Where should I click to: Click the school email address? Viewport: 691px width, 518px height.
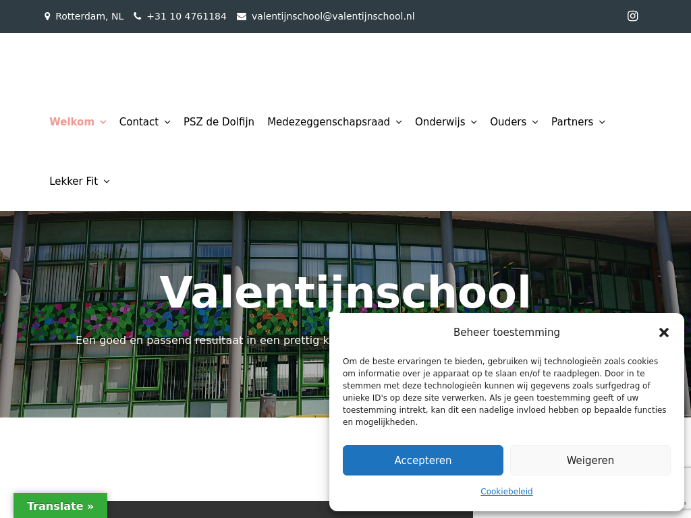click(x=333, y=16)
